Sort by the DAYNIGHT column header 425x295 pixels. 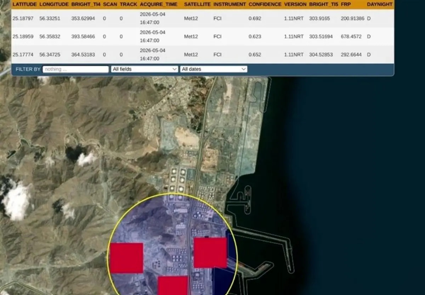tap(380, 4)
